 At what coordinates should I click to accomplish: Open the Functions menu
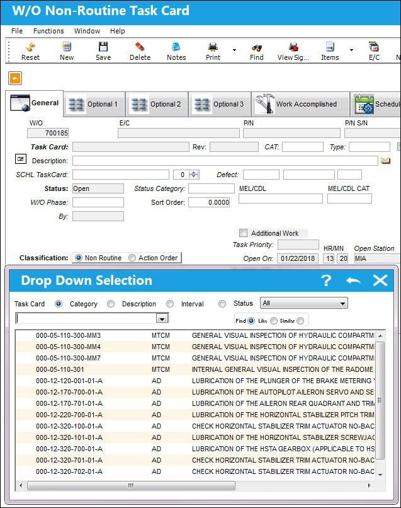pos(48,31)
